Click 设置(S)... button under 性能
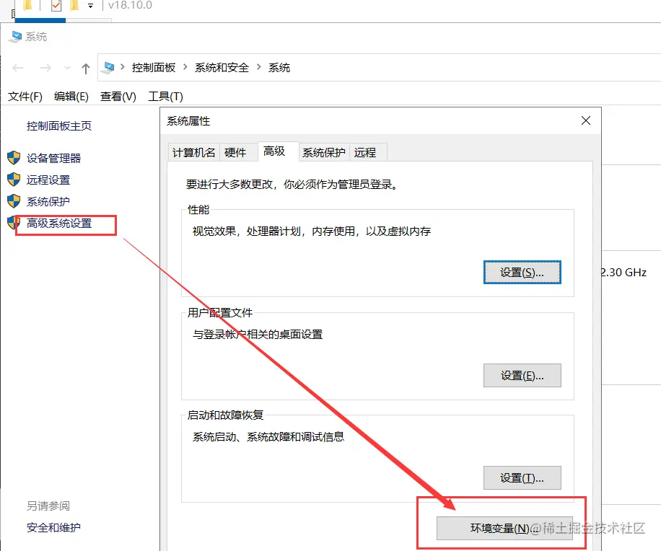The height and width of the screenshot is (551, 661). 522,273
